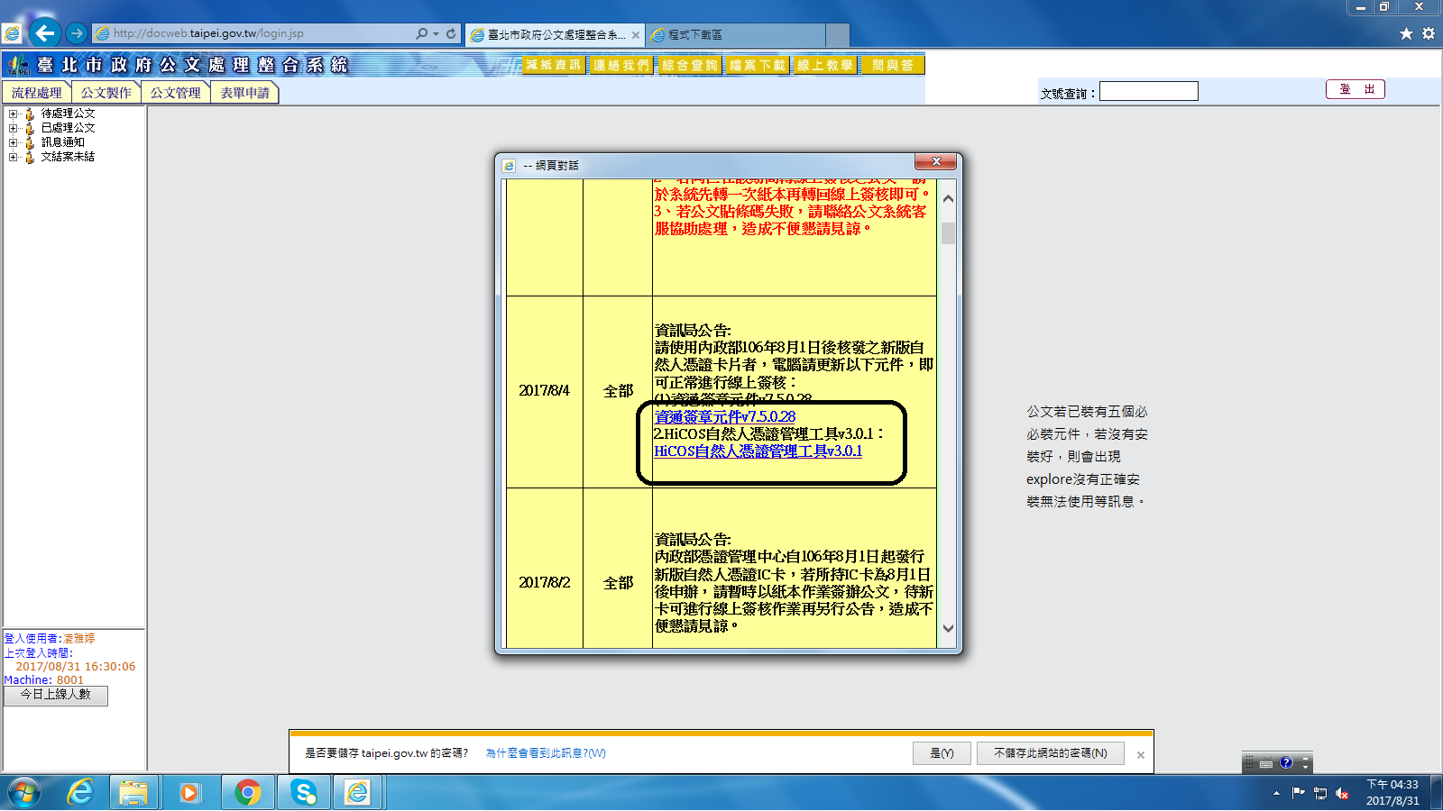The width and height of the screenshot is (1443, 811).
Task: Click the 文結案未結 folder icon
Action: point(30,157)
